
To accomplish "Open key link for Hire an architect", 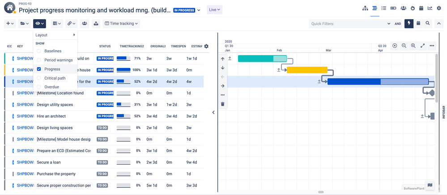I will [26, 116].
